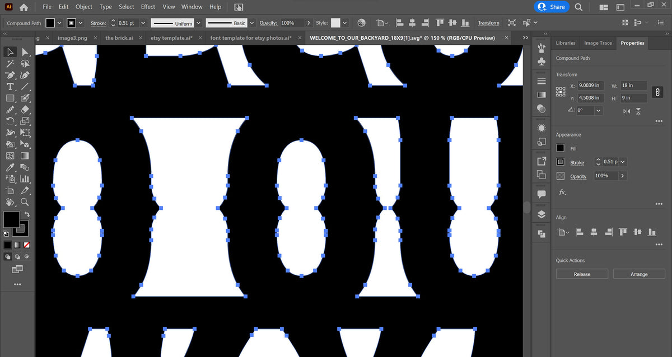Open Search with the magnifier icon
The height and width of the screenshot is (357, 672).
tap(578, 7)
